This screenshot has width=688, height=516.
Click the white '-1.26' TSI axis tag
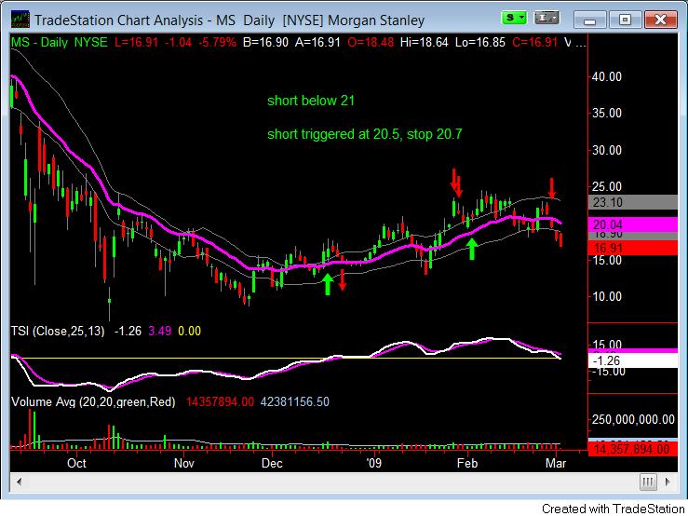[633, 360]
